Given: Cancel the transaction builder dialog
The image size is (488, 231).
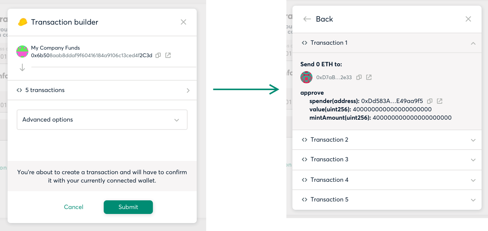Looking at the screenshot, I should pos(74,207).
